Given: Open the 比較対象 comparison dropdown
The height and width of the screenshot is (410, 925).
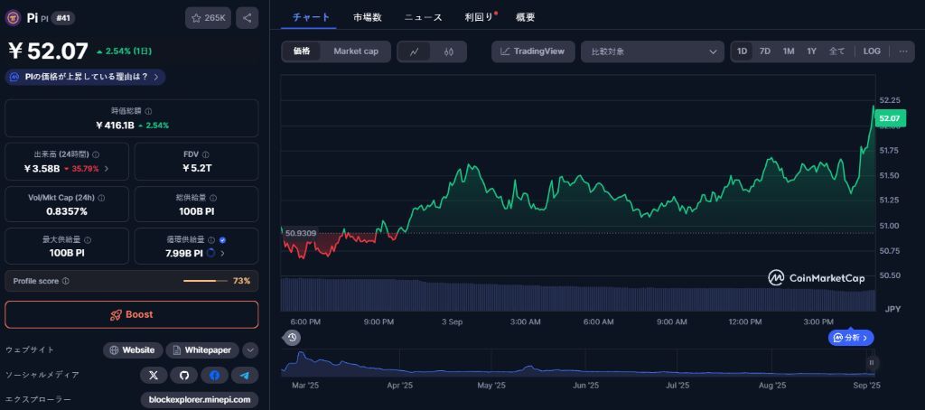Looking at the screenshot, I should pyautogui.click(x=652, y=51).
